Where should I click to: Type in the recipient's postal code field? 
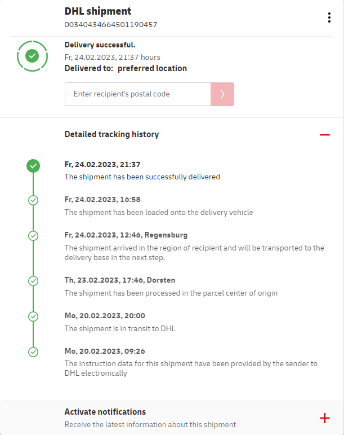tap(138, 94)
